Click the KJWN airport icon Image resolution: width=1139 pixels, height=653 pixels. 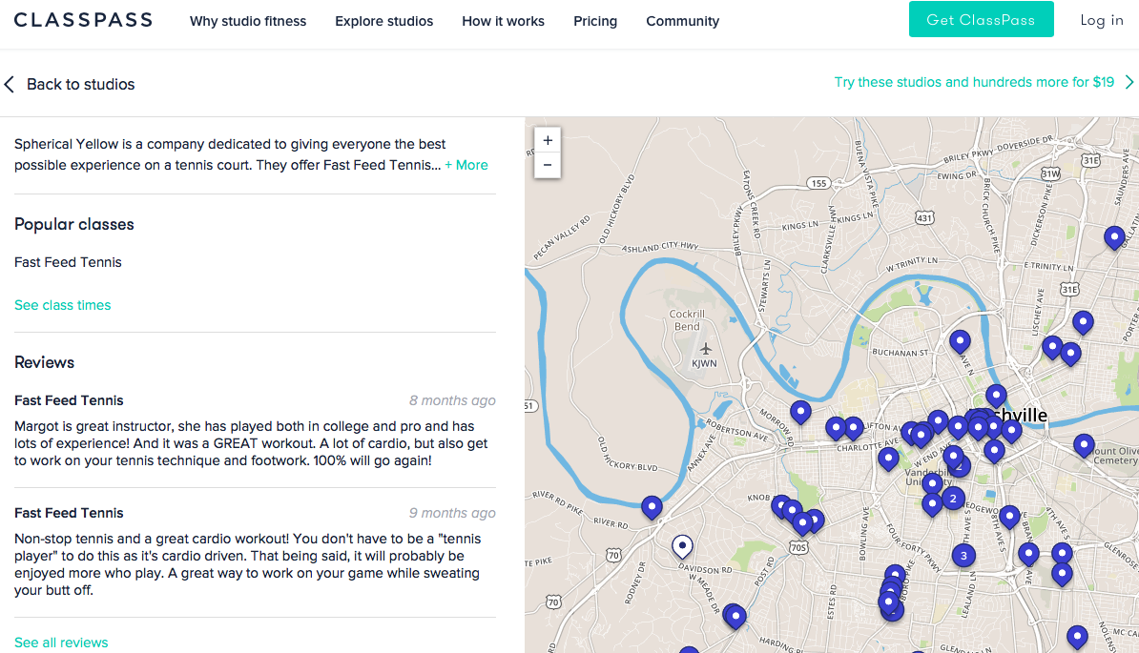tap(705, 349)
